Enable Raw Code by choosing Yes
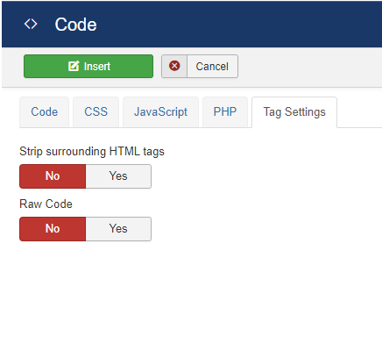The width and height of the screenshot is (382, 358). [118, 229]
